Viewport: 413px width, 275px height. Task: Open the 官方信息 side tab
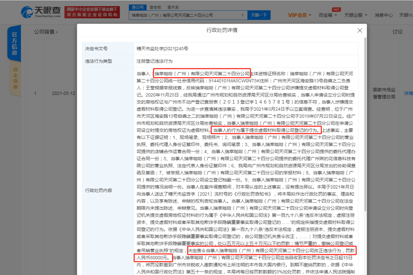[14, 44]
